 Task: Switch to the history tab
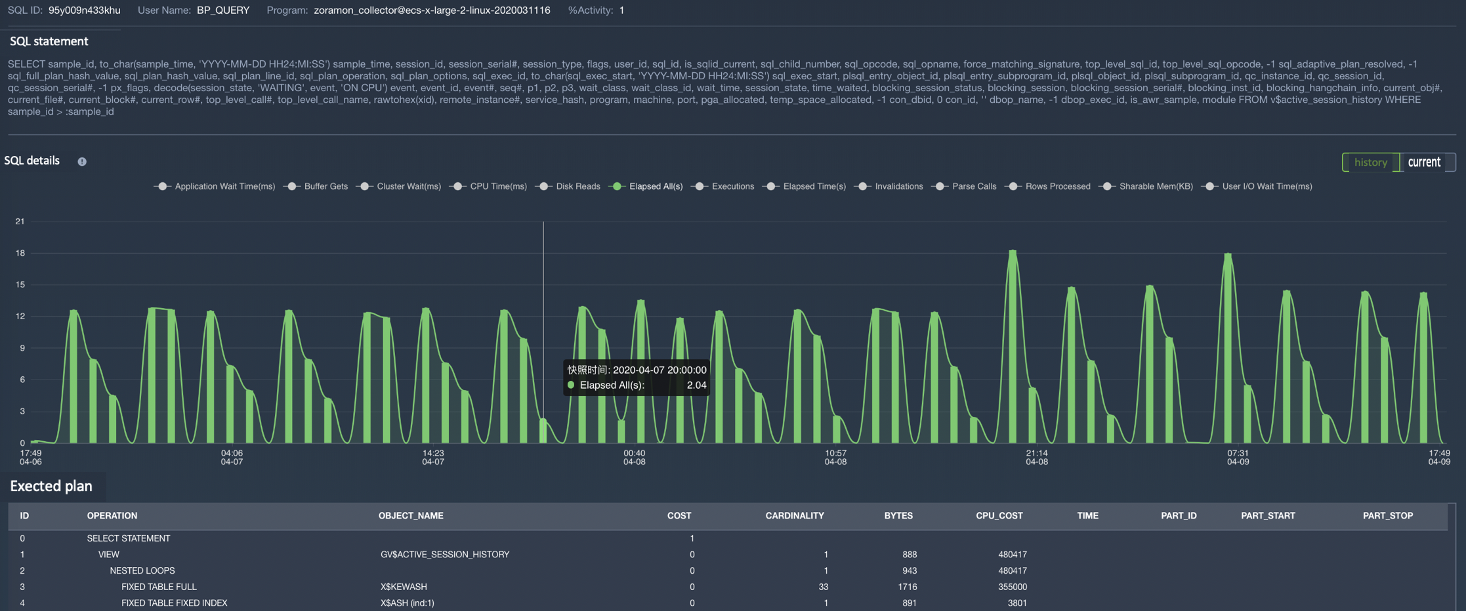tap(1370, 162)
